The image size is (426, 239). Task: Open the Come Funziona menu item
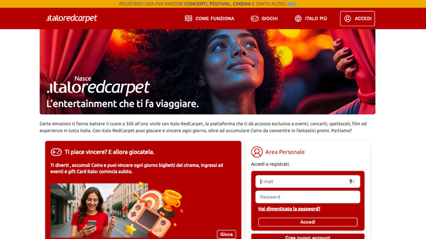(x=210, y=18)
